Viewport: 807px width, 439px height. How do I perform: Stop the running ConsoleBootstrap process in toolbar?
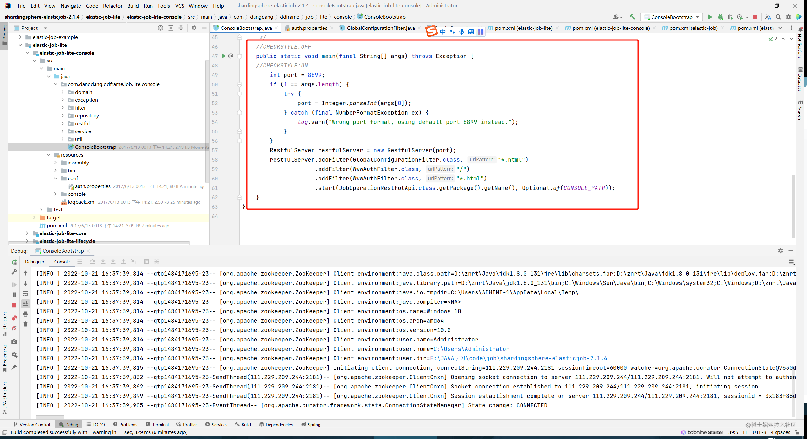point(755,17)
